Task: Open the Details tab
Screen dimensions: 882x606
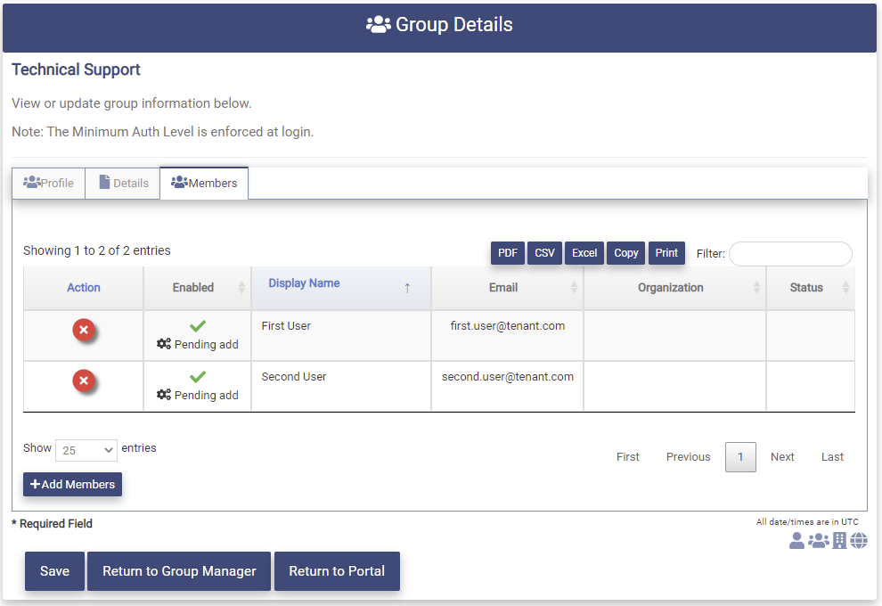Action: pyautogui.click(x=123, y=183)
